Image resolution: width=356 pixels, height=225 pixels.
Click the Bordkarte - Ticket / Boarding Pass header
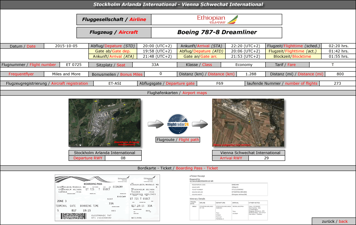(x=178, y=168)
